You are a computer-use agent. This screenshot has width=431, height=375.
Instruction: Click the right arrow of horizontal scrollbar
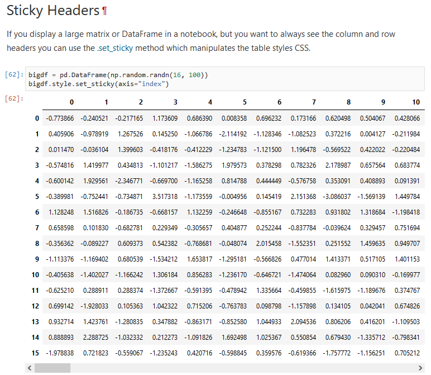coord(420,368)
